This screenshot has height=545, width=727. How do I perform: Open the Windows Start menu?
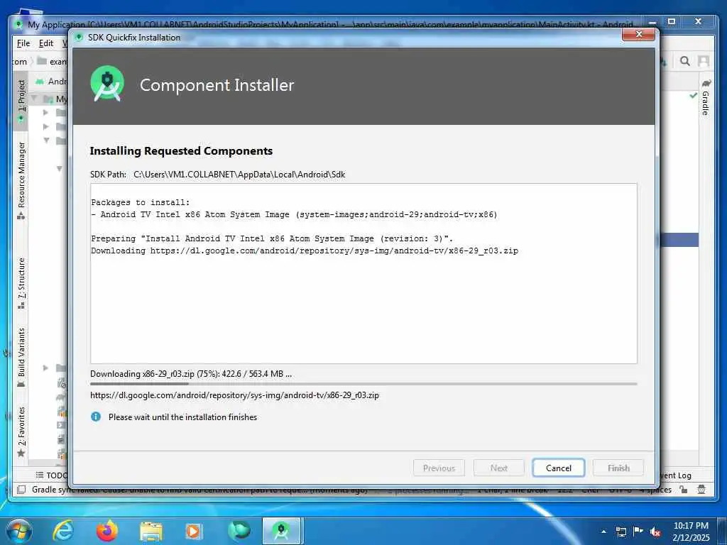19,531
